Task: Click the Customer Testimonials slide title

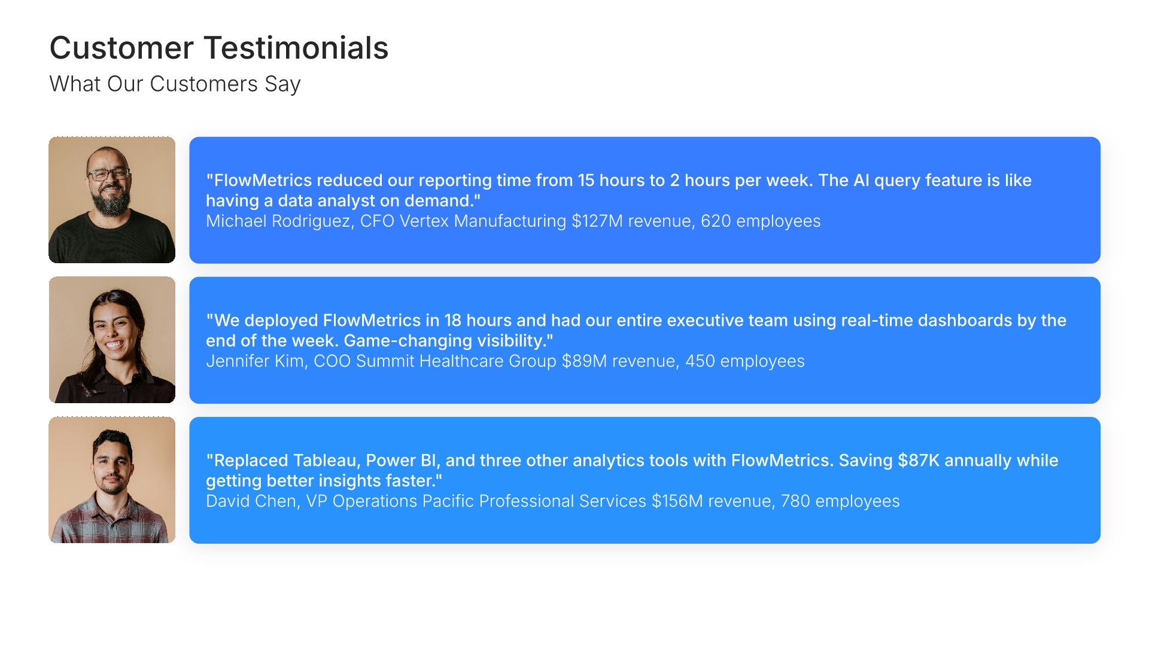Action: [219, 48]
